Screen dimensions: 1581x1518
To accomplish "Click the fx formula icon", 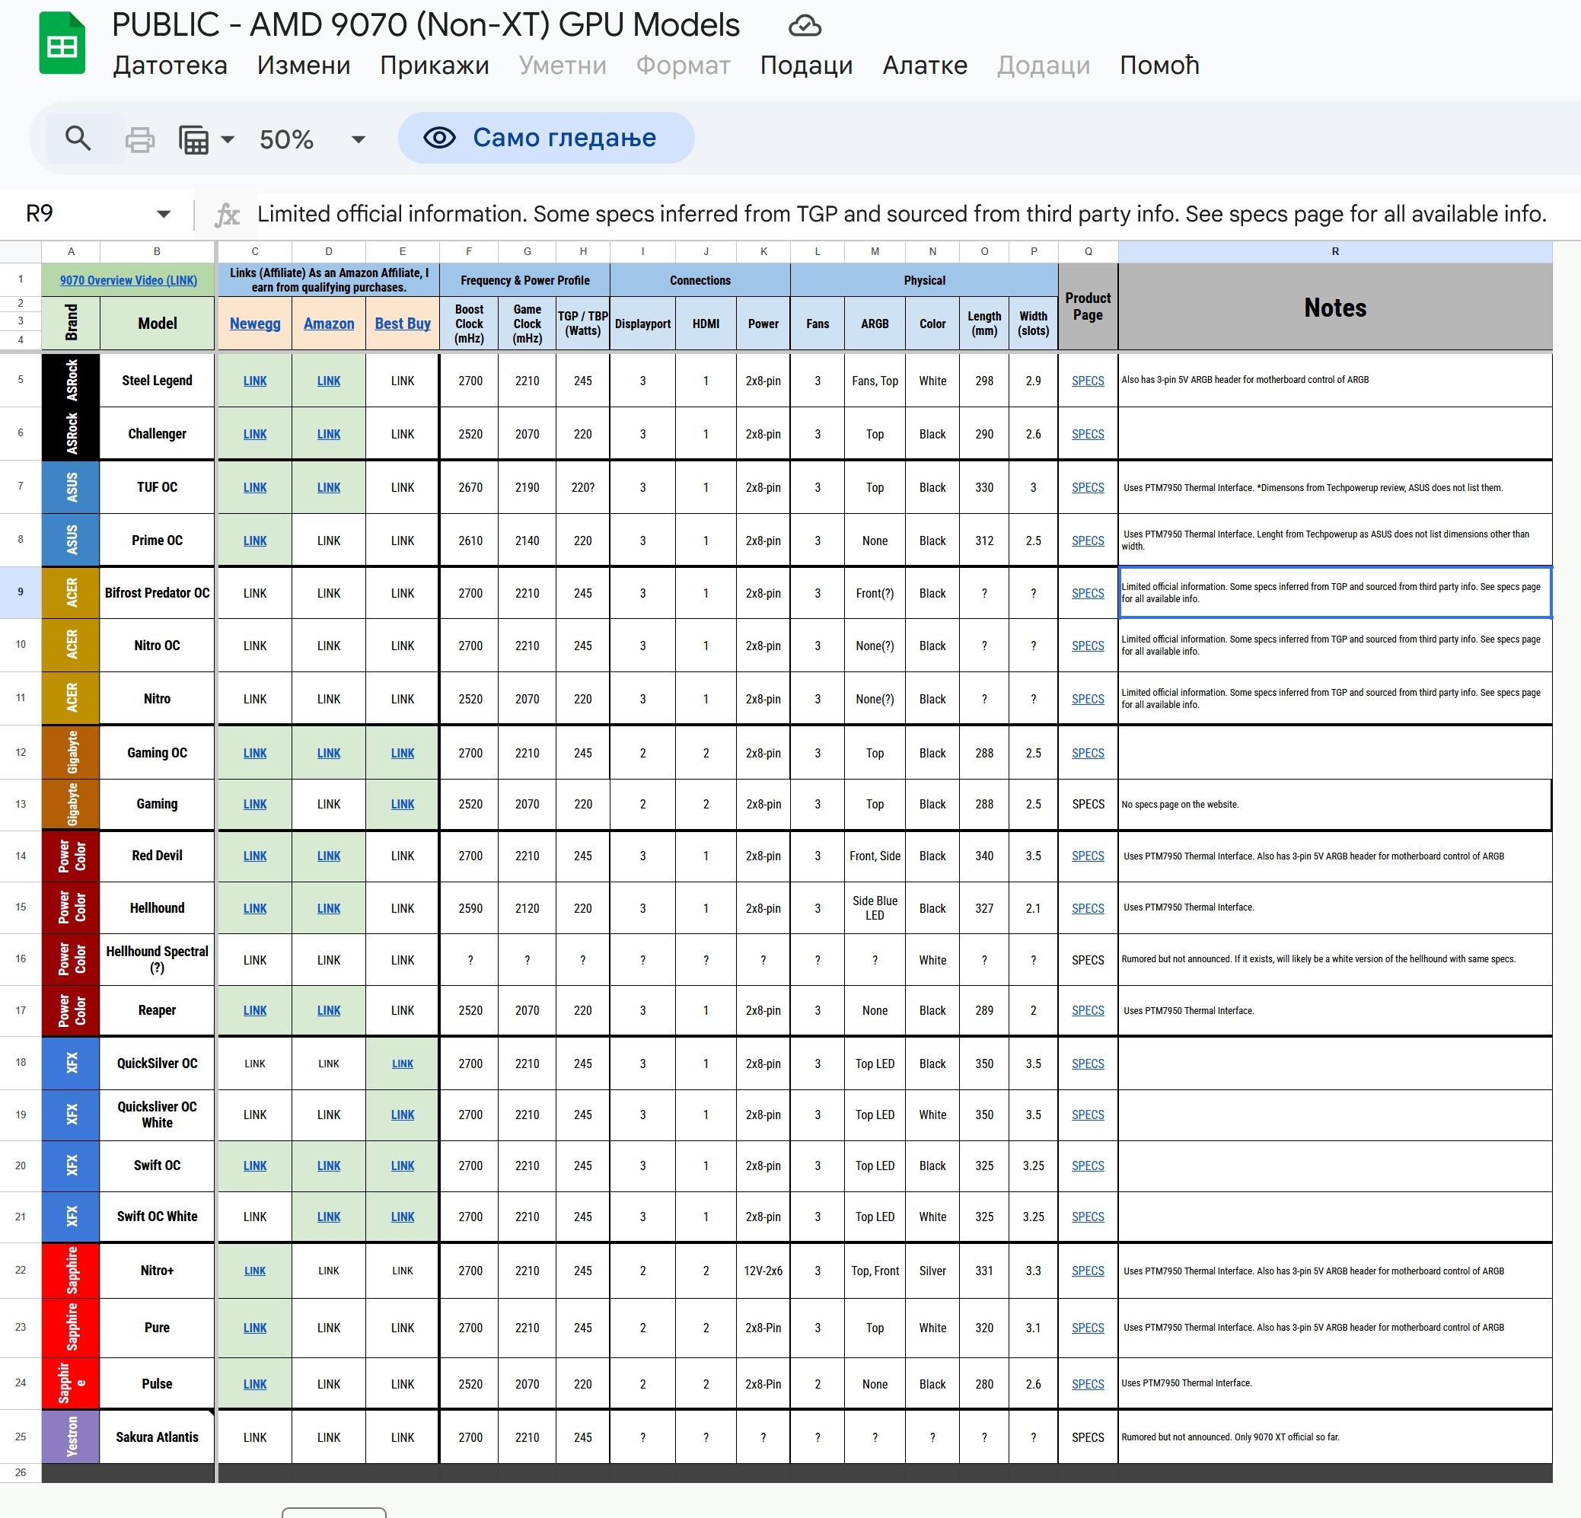I will click(227, 214).
